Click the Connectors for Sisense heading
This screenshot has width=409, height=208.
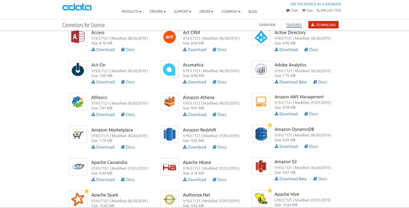83,25
